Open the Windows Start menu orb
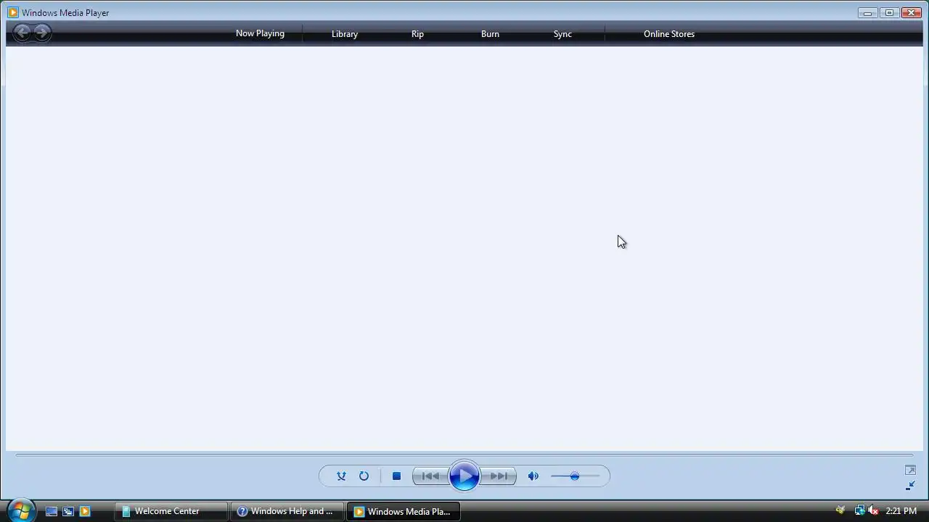The image size is (929, 522). pyautogui.click(x=20, y=510)
